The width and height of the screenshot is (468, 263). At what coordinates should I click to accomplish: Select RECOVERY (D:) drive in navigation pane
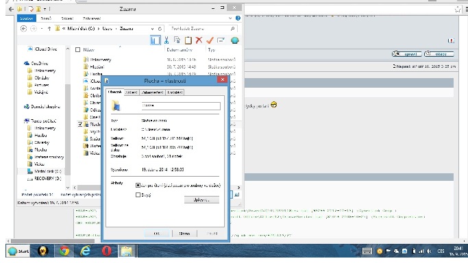tap(44, 179)
